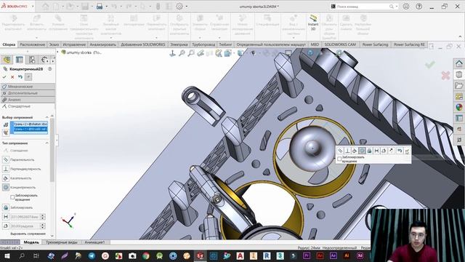Image resolution: width=465 pixels, height=262 pixels.
Task: Open the PropertyManager tab
Action: click(20, 60)
